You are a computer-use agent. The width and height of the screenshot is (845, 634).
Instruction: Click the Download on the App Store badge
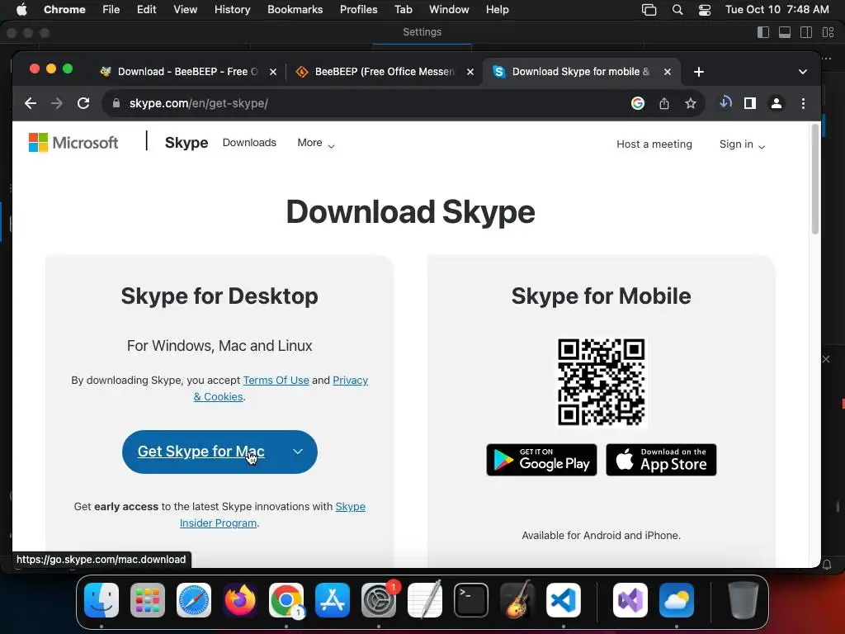coord(661,460)
